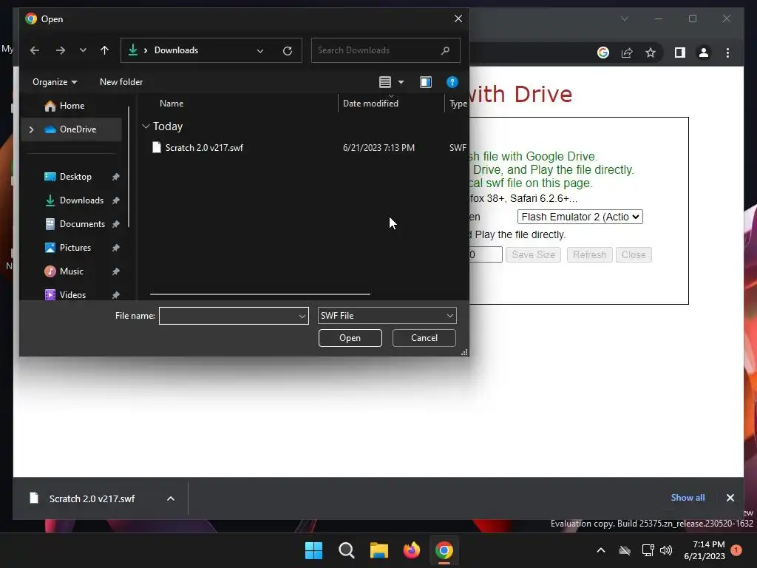Expand the OneDrive tree node
Viewport: 757px width, 568px height.
tap(31, 129)
